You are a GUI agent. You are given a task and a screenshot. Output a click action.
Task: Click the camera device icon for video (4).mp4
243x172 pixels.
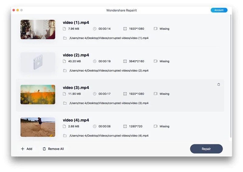click(x=156, y=126)
